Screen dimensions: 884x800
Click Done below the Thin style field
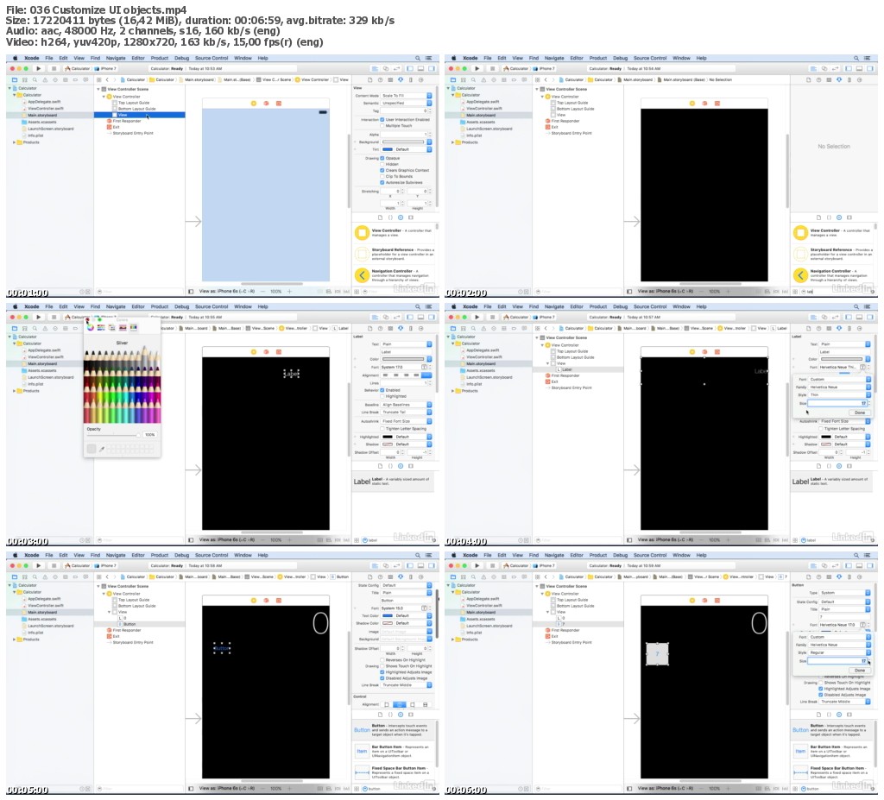tap(859, 413)
